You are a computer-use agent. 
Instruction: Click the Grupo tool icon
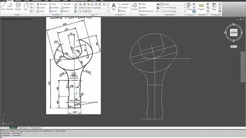(x=189, y=7)
